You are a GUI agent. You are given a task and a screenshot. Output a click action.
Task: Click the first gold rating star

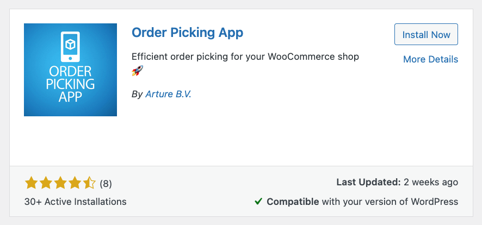[x=31, y=183]
